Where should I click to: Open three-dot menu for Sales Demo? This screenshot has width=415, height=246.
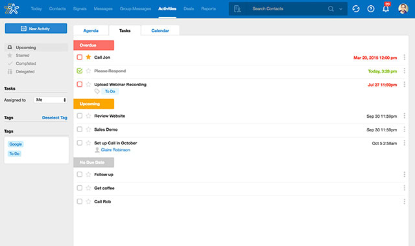404,129
